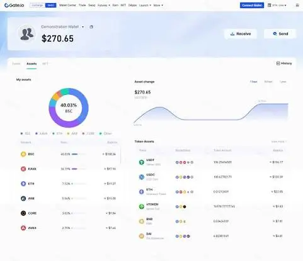303x261 pixels.
Task: Switch to the Assets tab
Action: click(x=31, y=64)
